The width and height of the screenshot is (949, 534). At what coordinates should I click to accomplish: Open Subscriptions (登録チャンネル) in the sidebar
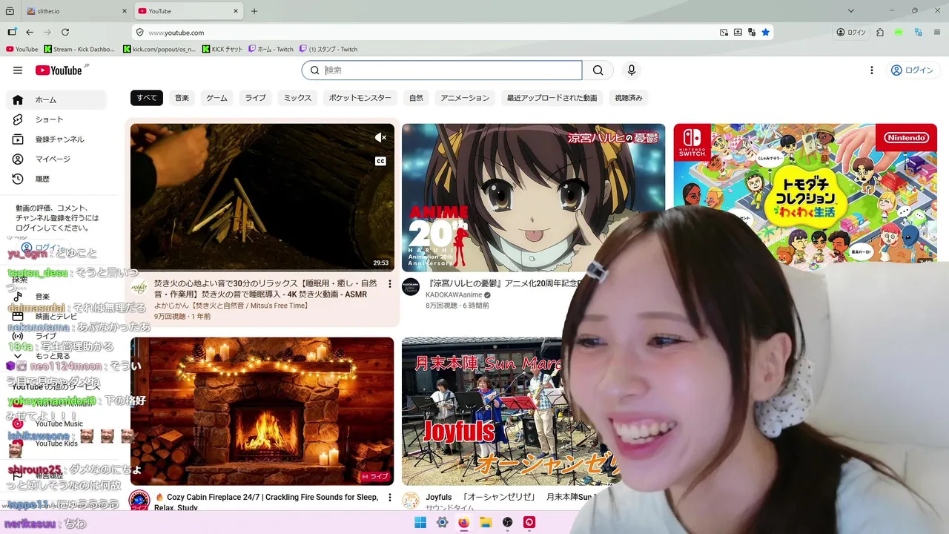pyautogui.click(x=56, y=139)
